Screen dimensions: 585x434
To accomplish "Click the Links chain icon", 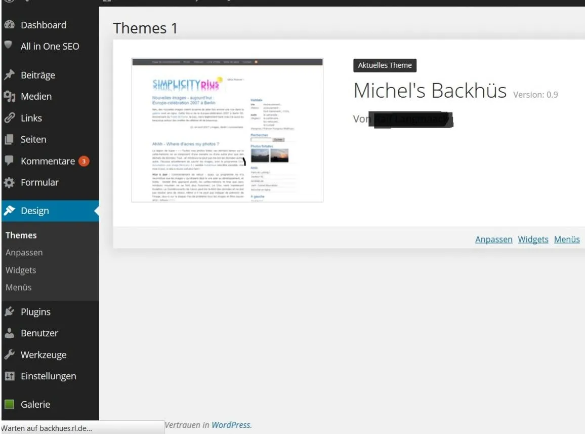I will [9, 117].
